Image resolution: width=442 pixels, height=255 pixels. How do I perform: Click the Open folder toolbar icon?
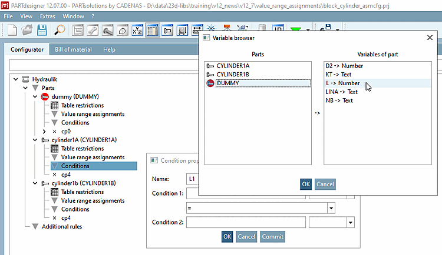click(27, 30)
